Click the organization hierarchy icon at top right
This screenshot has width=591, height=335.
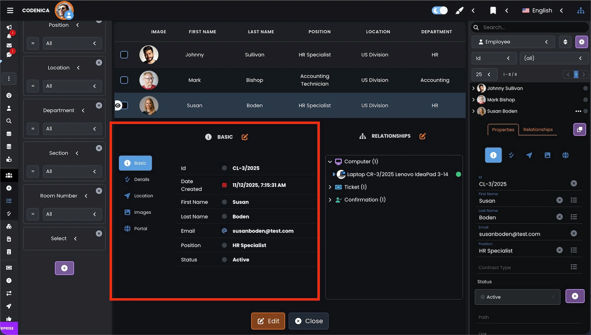pos(581,10)
